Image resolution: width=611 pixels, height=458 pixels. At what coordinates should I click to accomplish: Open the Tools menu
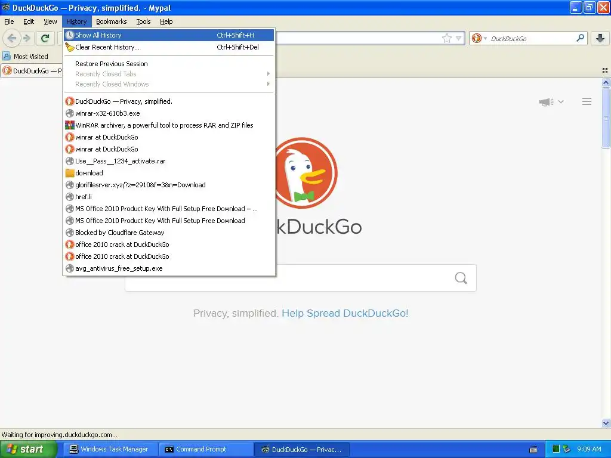(143, 21)
